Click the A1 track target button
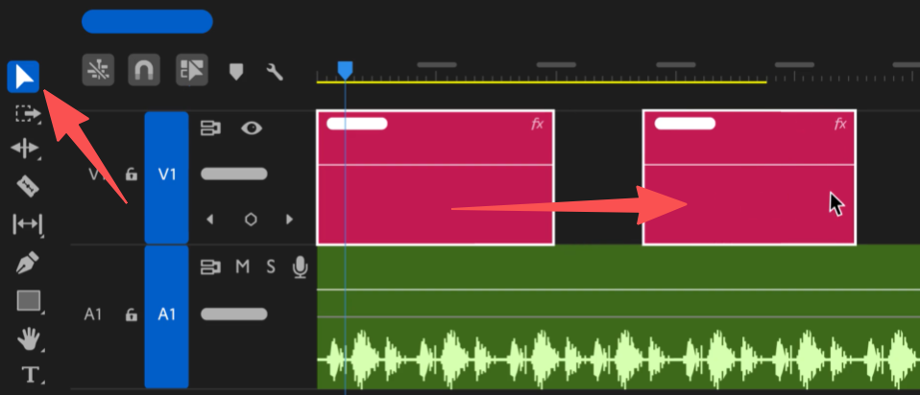 167,317
